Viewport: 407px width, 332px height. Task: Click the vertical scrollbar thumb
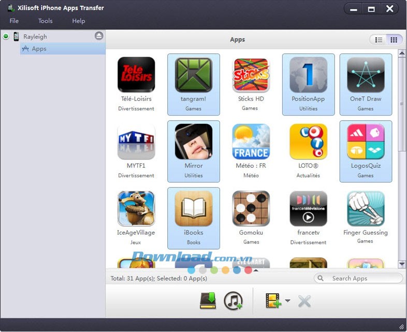[402, 104]
